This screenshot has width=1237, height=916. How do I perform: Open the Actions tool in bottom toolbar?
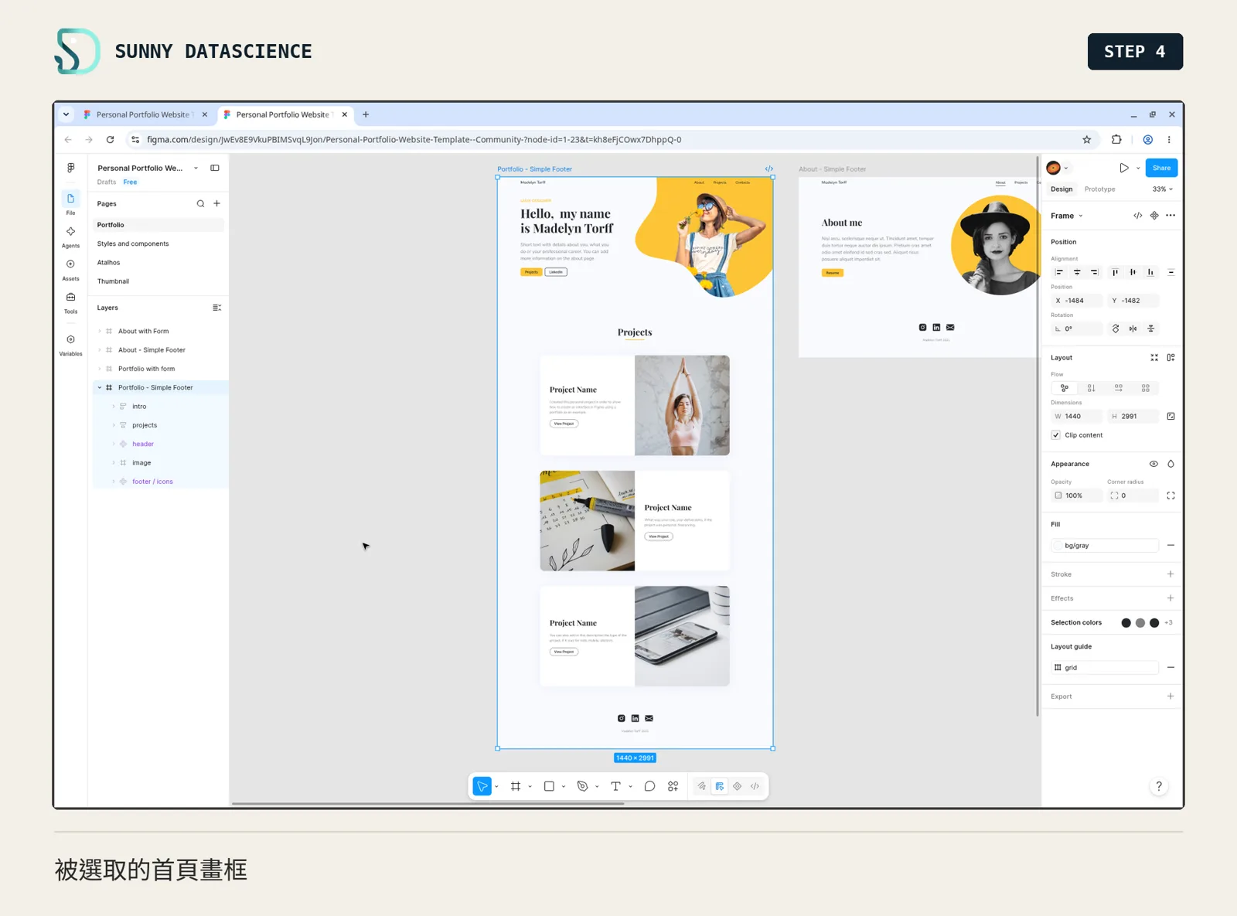tap(673, 786)
